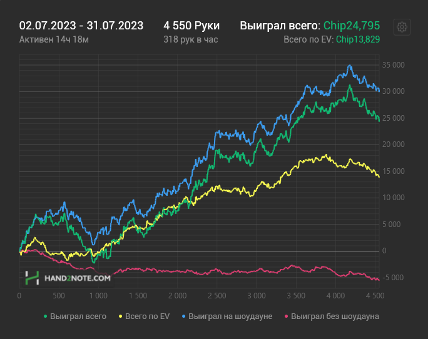Click the '30 000' Y-axis label
Image resolution: width=428 pixels, height=339 pixels.
pos(394,91)
